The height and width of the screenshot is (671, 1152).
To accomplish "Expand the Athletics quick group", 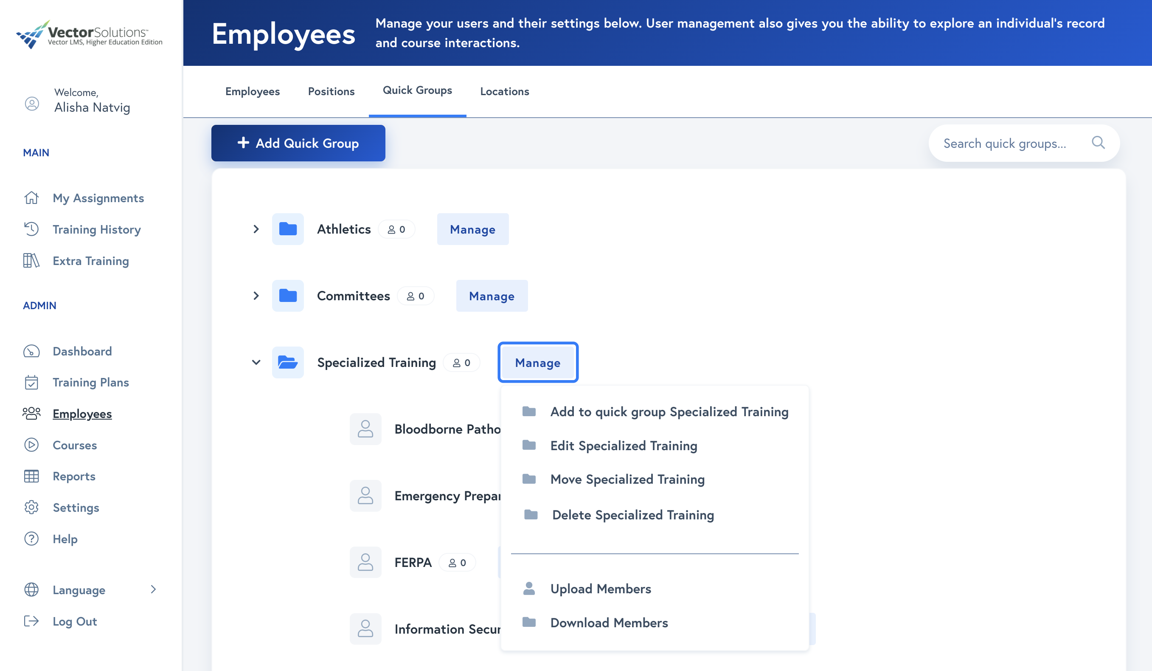I will tap(256, 229).
